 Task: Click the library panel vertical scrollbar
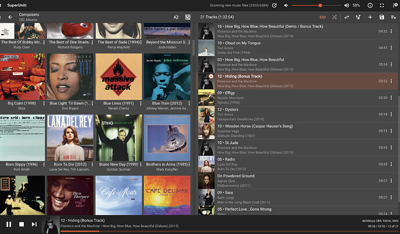tap(194, 47)
